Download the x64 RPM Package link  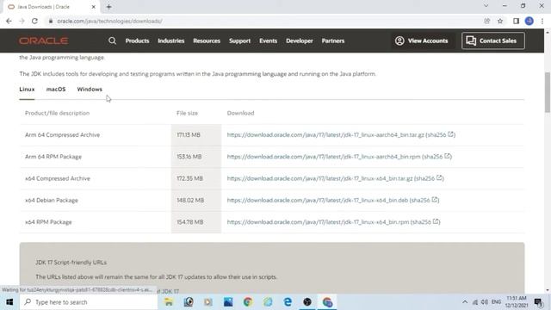pos(318,222)
